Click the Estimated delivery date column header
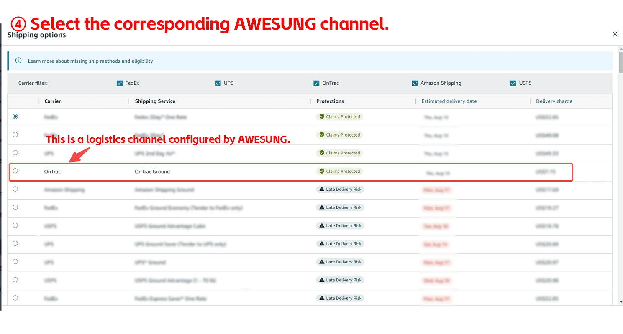This screenshot has width=623, height=334. [449, 101]
